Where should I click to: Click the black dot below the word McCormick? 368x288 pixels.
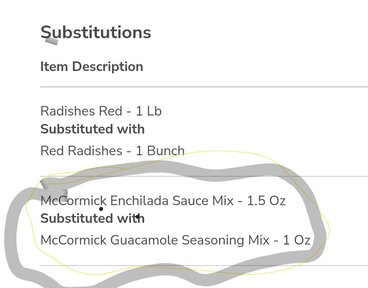point(101,209)
